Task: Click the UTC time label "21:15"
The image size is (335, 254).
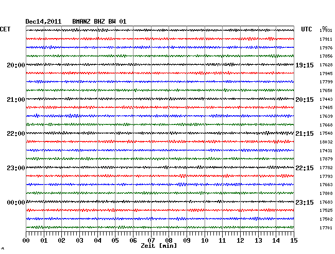Action: (305, 134)
